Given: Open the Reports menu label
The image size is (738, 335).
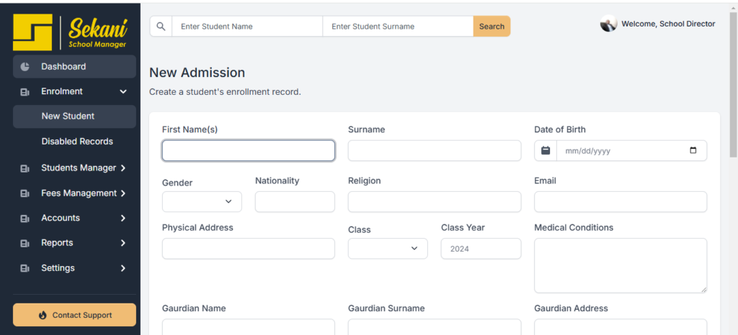Looking at the screenshot, I should coord(57,243).
